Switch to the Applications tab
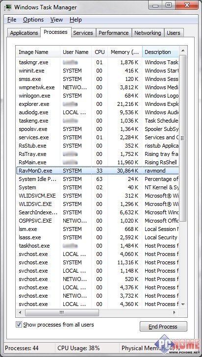Viewport: 202px width, 357px height. coord(24,33)
